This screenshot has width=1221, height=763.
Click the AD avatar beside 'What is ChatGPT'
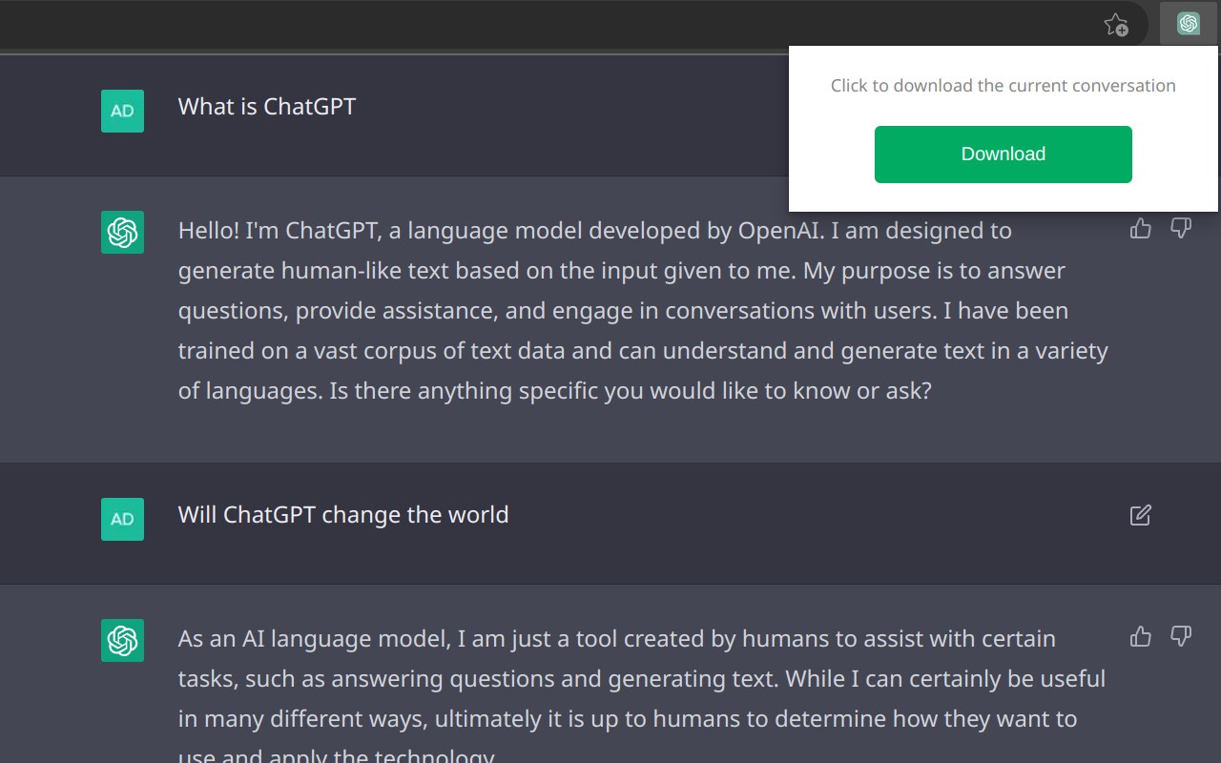[x=122, y=111]
